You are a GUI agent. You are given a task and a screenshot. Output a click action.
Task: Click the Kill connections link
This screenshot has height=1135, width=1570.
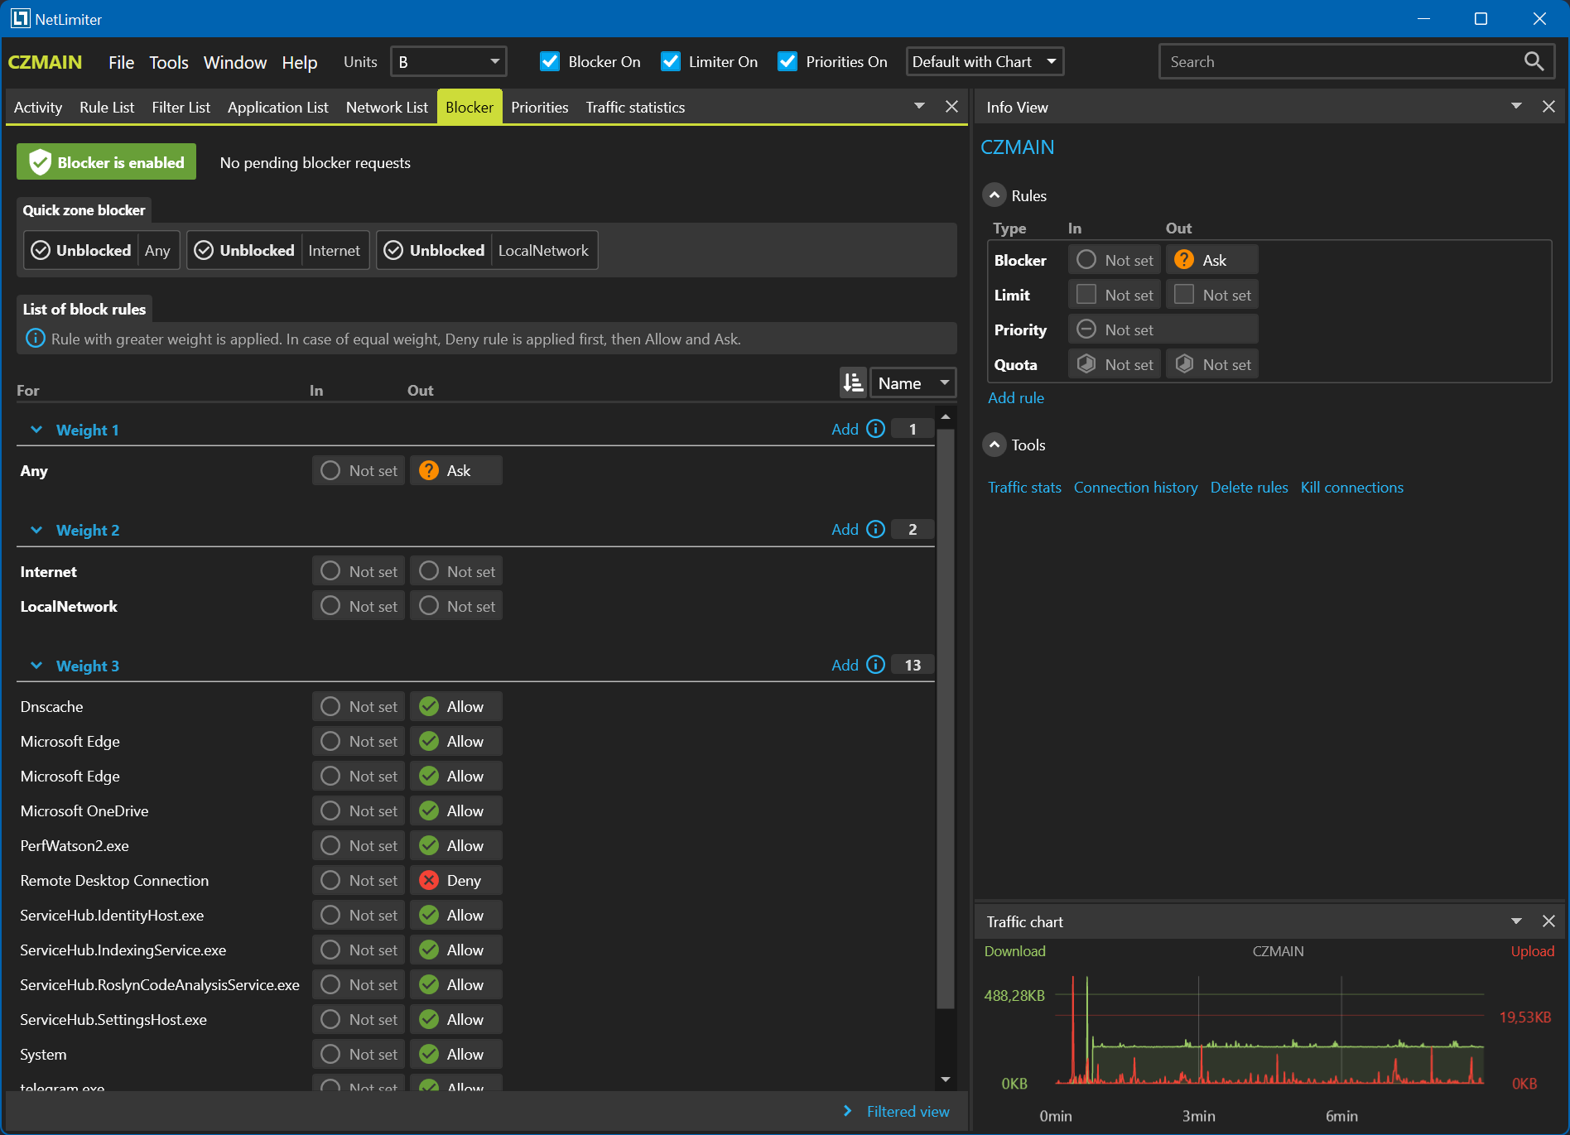pyautogui.click(x=1351, y=488)
